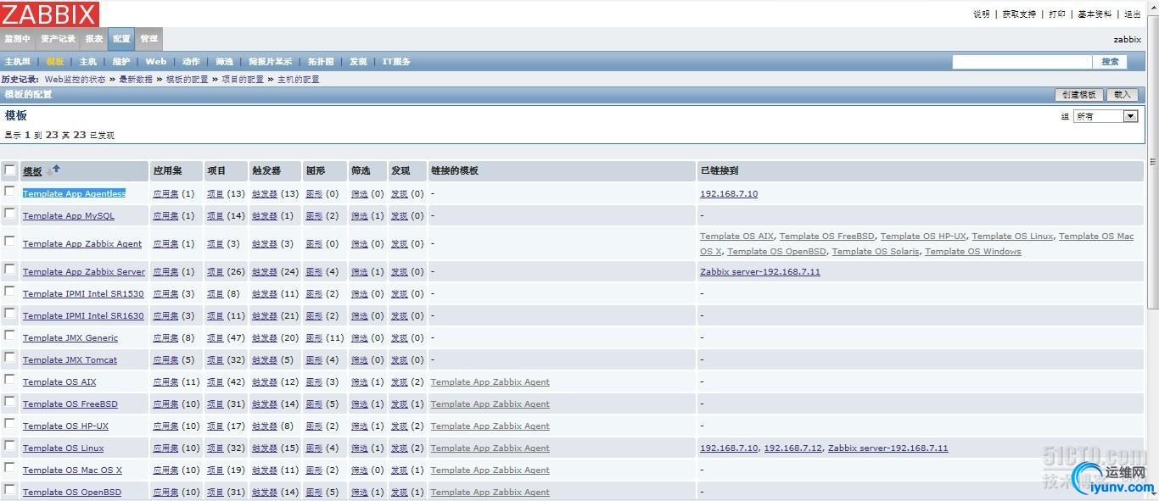Image resolution: width=1159 pixels, height=501 pixels.
Task: Open the Template OS OpenBSD link
Action: click(x=72, y=493)
